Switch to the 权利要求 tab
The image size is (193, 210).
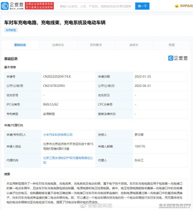click(x=96, y=45)
